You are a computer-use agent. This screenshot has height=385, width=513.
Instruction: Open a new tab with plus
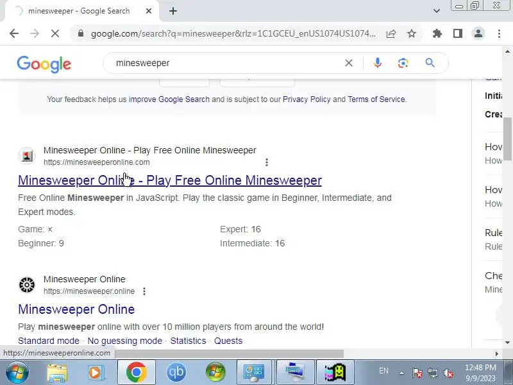pos(173,11)
